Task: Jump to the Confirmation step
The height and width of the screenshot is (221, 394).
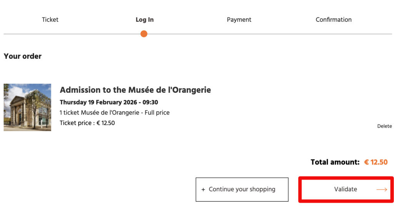Action: click(334, 20)
